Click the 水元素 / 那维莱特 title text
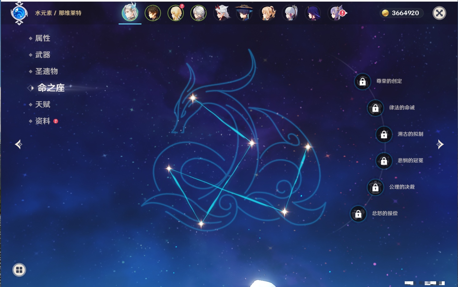The width and height of the screenshot is (458, 287). pyautogui.click(x=58, y=13)
